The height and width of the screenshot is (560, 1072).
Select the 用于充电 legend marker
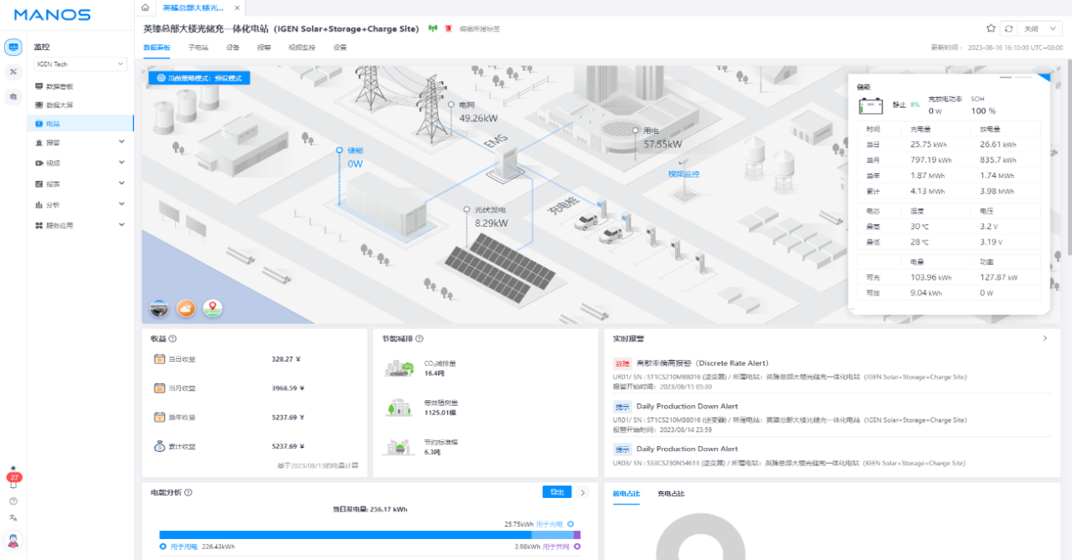click(570, 524)
